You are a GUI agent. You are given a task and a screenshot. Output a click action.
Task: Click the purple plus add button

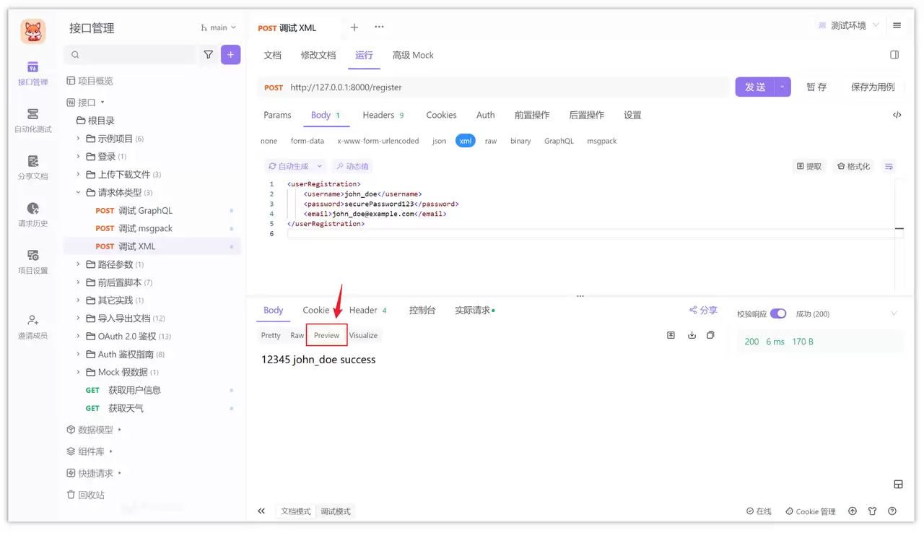tap(231, 54)
